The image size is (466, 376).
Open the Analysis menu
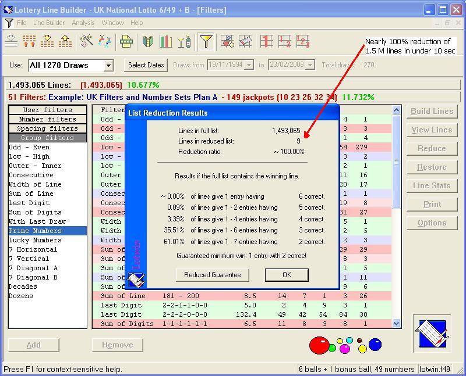(x=83, y=23)
